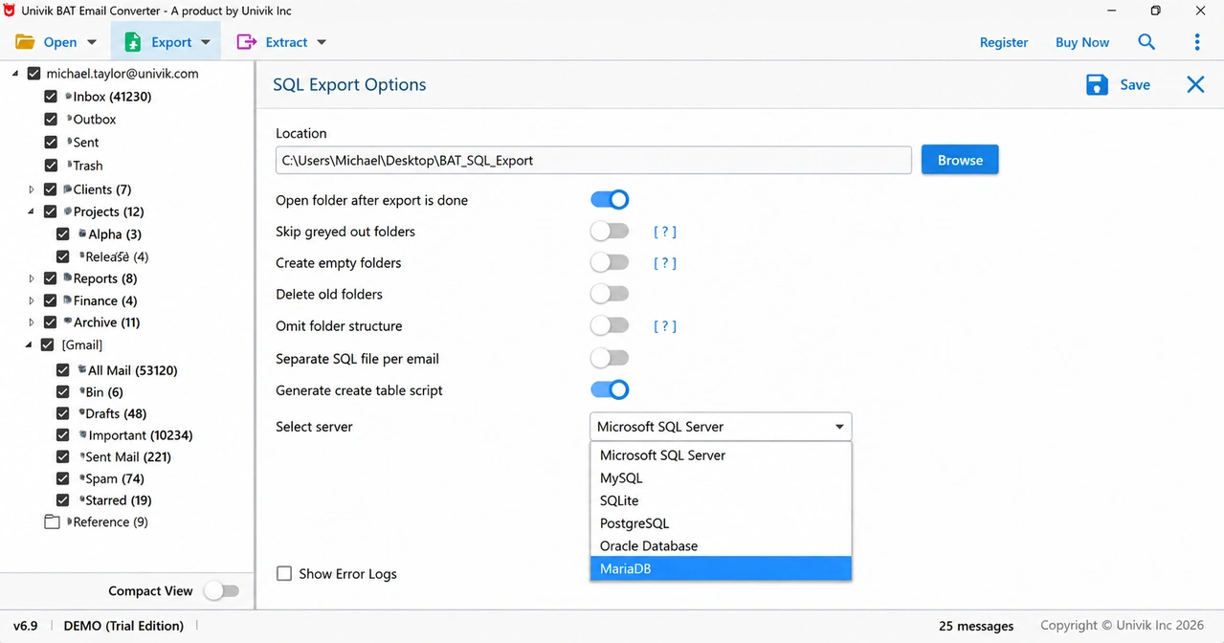The height and width of the screenshot is (643, 1224).
Task: Expand the Reports folder
Action: [x=32, y=278]
